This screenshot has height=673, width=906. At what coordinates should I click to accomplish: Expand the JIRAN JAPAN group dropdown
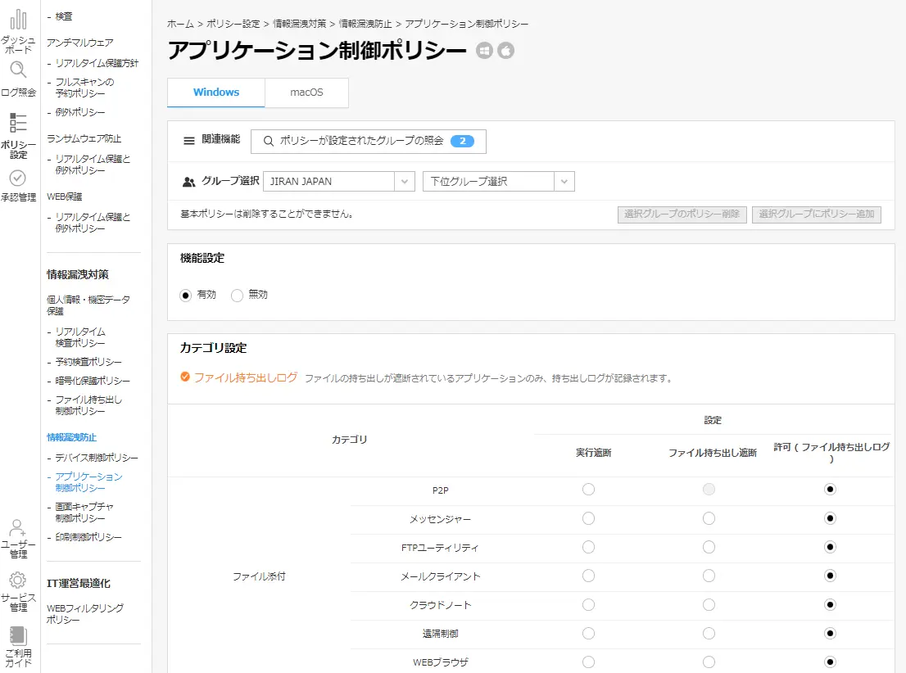pos(405,182)
